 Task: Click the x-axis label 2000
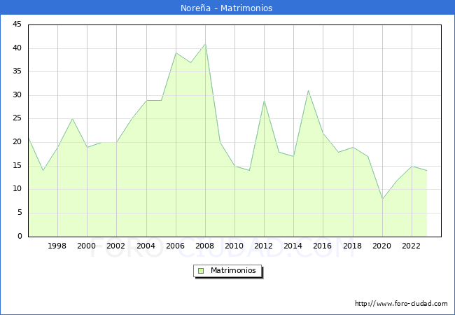[x=86, y=246]
